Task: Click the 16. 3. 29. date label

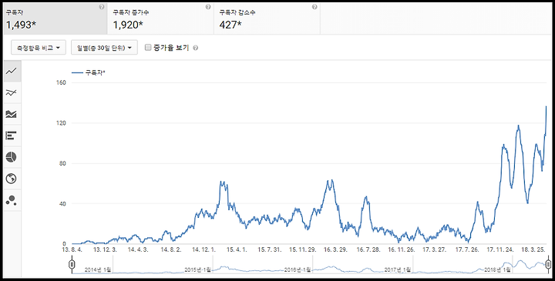Action: (x=335, y=249)
